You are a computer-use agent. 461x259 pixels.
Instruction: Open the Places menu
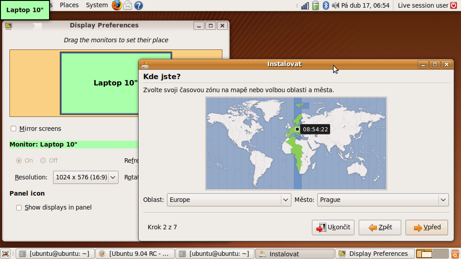pyautogui.click(x=69, y=5)
